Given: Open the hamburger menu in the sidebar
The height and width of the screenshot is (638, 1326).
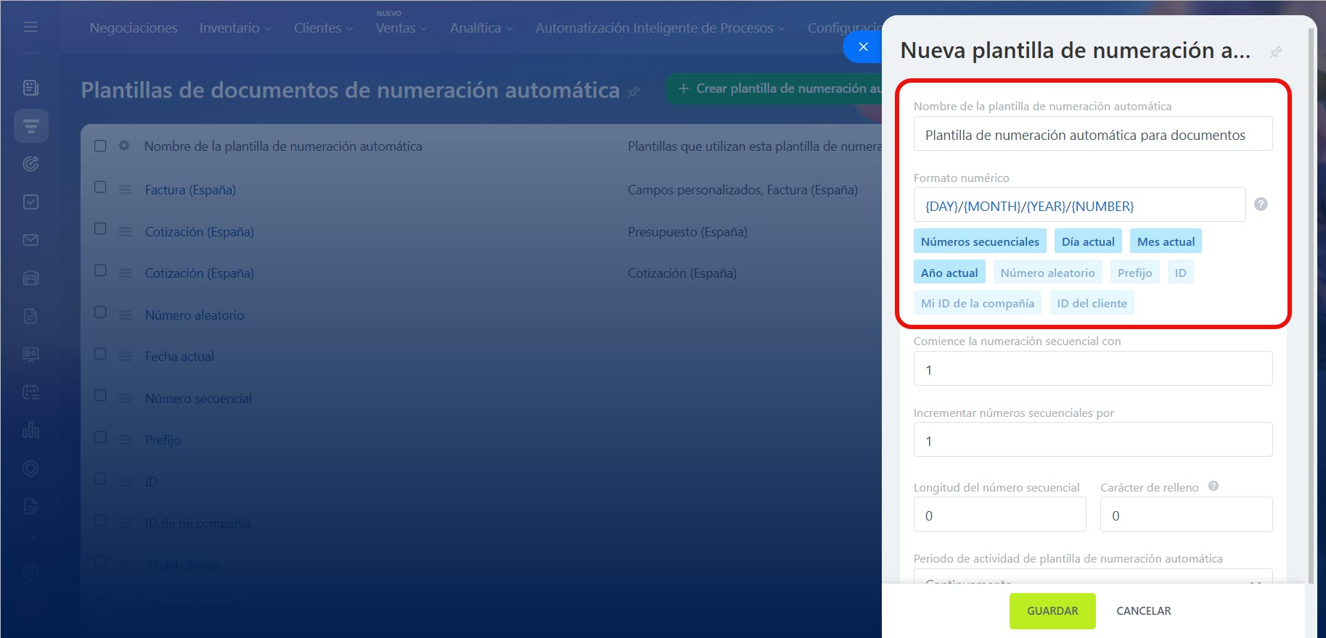Looking at the screenshot, I should pos(30,27).
